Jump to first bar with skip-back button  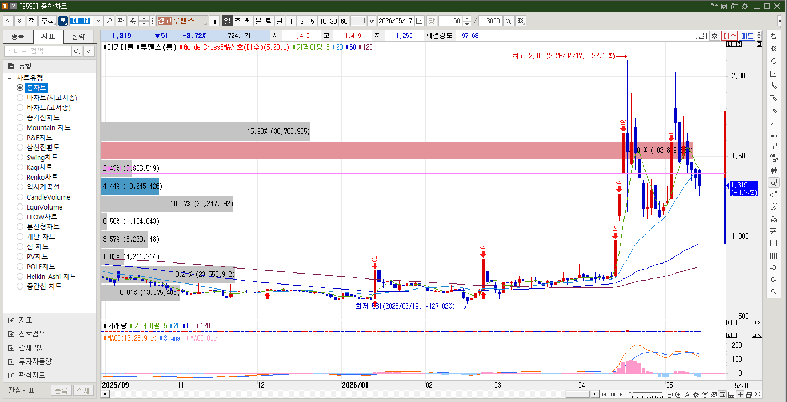click(x=604, y=394)
